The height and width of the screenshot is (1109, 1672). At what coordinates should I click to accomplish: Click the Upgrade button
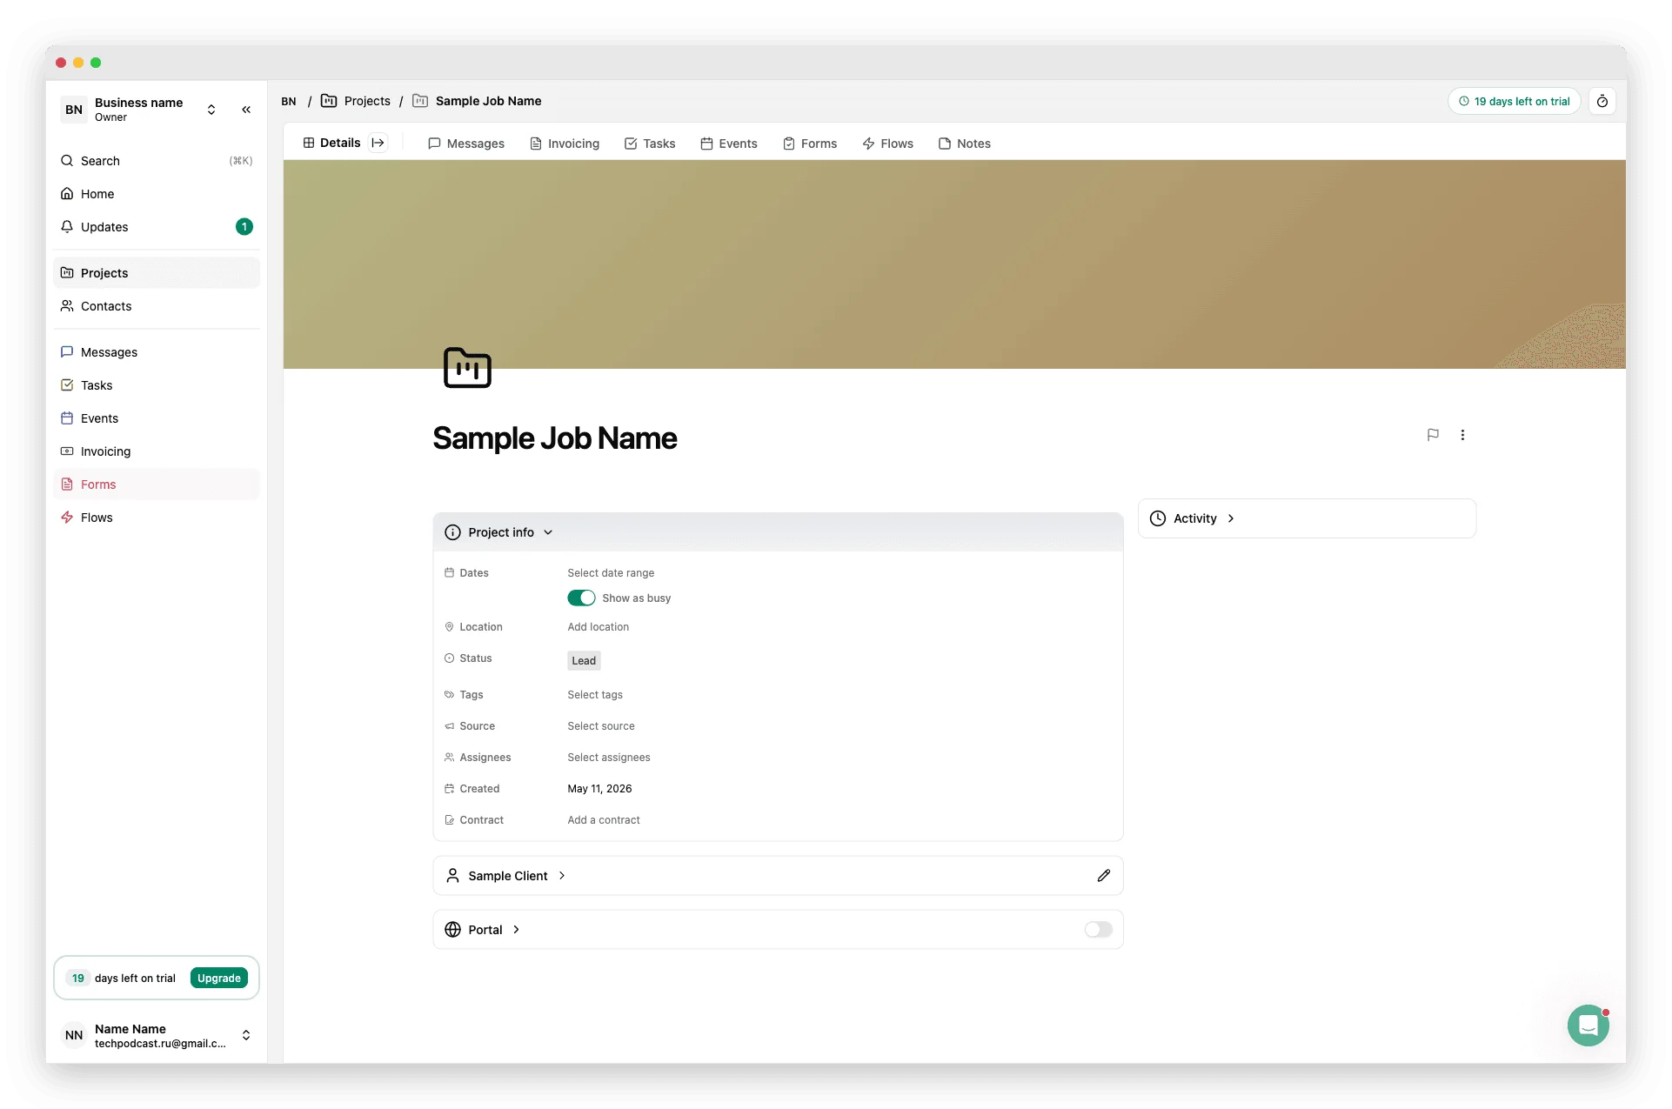(x=218, y=979)
